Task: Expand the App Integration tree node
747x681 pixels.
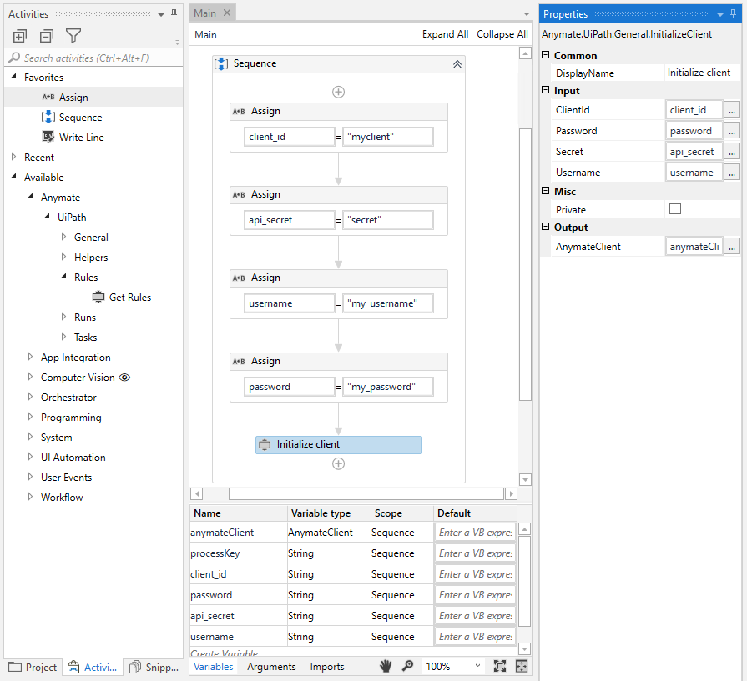Action: [x=31, y=357]
